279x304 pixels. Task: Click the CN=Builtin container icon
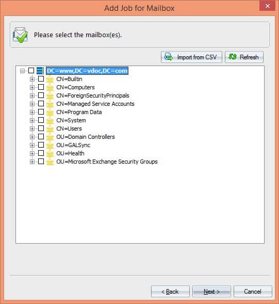pyautogui.click(x=50, y=79)
